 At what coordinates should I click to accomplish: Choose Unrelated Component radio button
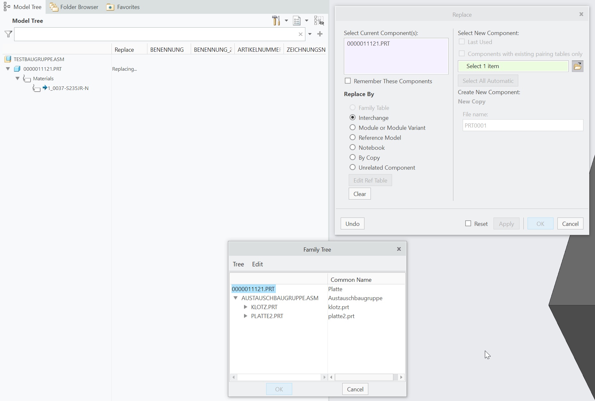353,167
